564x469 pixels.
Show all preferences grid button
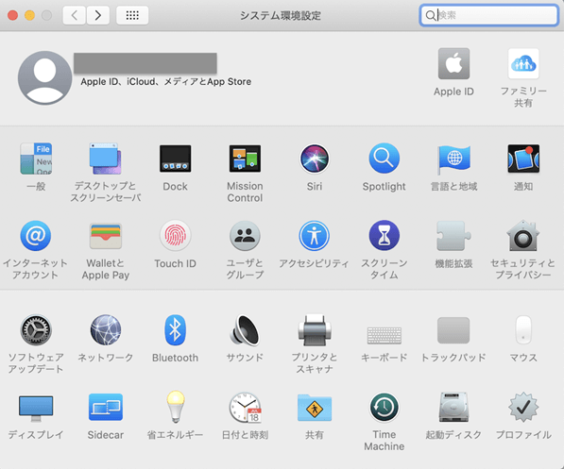(x=132, y=15)
